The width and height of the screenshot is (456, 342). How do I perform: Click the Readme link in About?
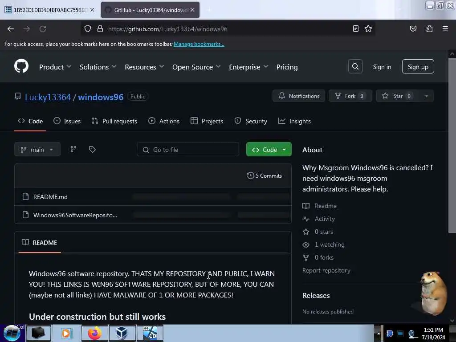coord(326,206)
